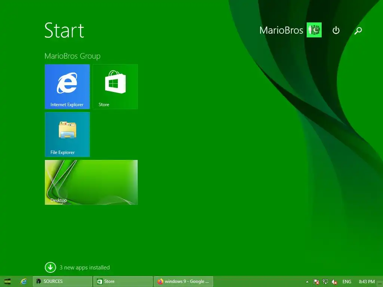Open the Internet Explorer tile
The width and height of the screenshot is (383, 287).
tap(67, 86)
